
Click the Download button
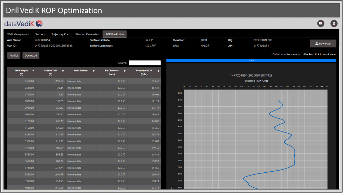31,56
